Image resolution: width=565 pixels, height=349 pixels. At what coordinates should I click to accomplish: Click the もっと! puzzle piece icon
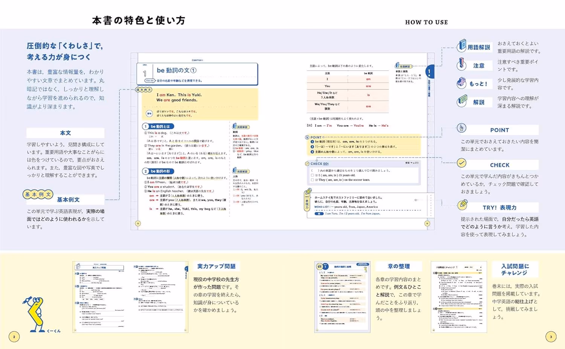[461, 83]
